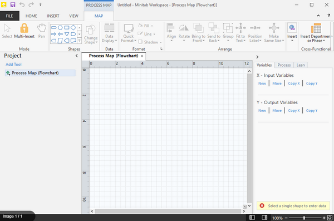
Task: Pick the right arrow shape
Action: 54,34
